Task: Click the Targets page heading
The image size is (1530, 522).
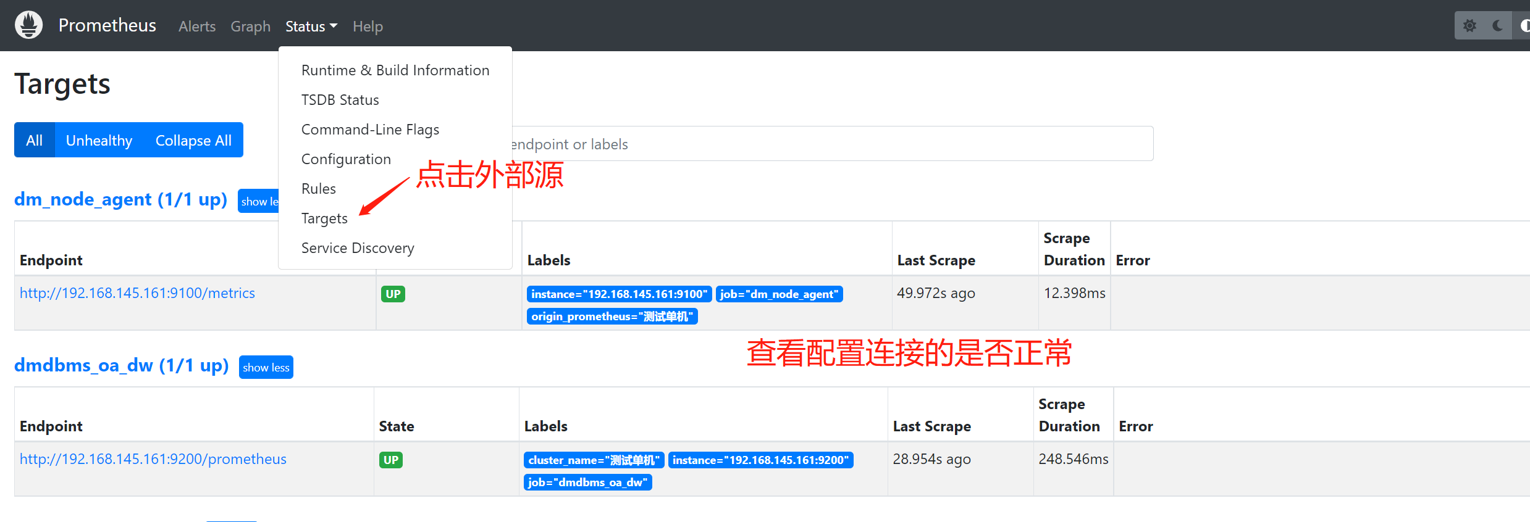Action: [62, 84]
